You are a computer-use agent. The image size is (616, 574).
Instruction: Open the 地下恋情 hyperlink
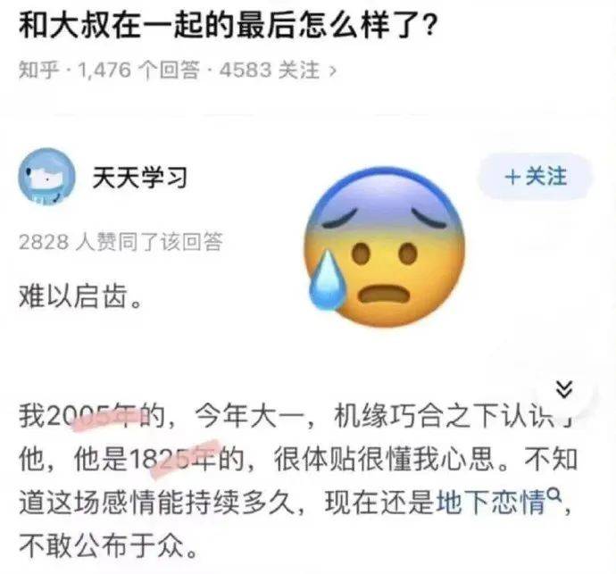[x=491, y=502]
